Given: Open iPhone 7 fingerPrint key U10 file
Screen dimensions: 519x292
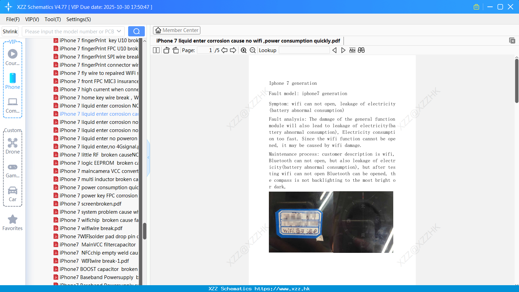Looking at the screenshot, I should (96, 40).
